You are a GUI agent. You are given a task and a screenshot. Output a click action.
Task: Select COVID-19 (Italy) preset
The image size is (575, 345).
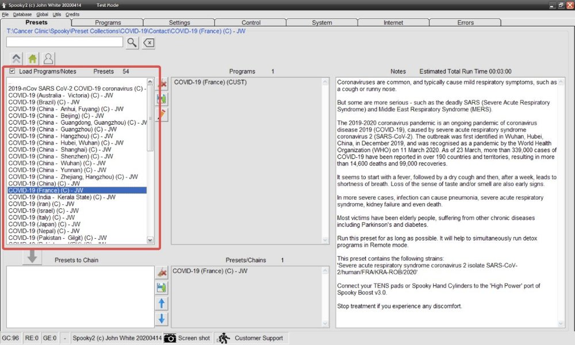41,218
